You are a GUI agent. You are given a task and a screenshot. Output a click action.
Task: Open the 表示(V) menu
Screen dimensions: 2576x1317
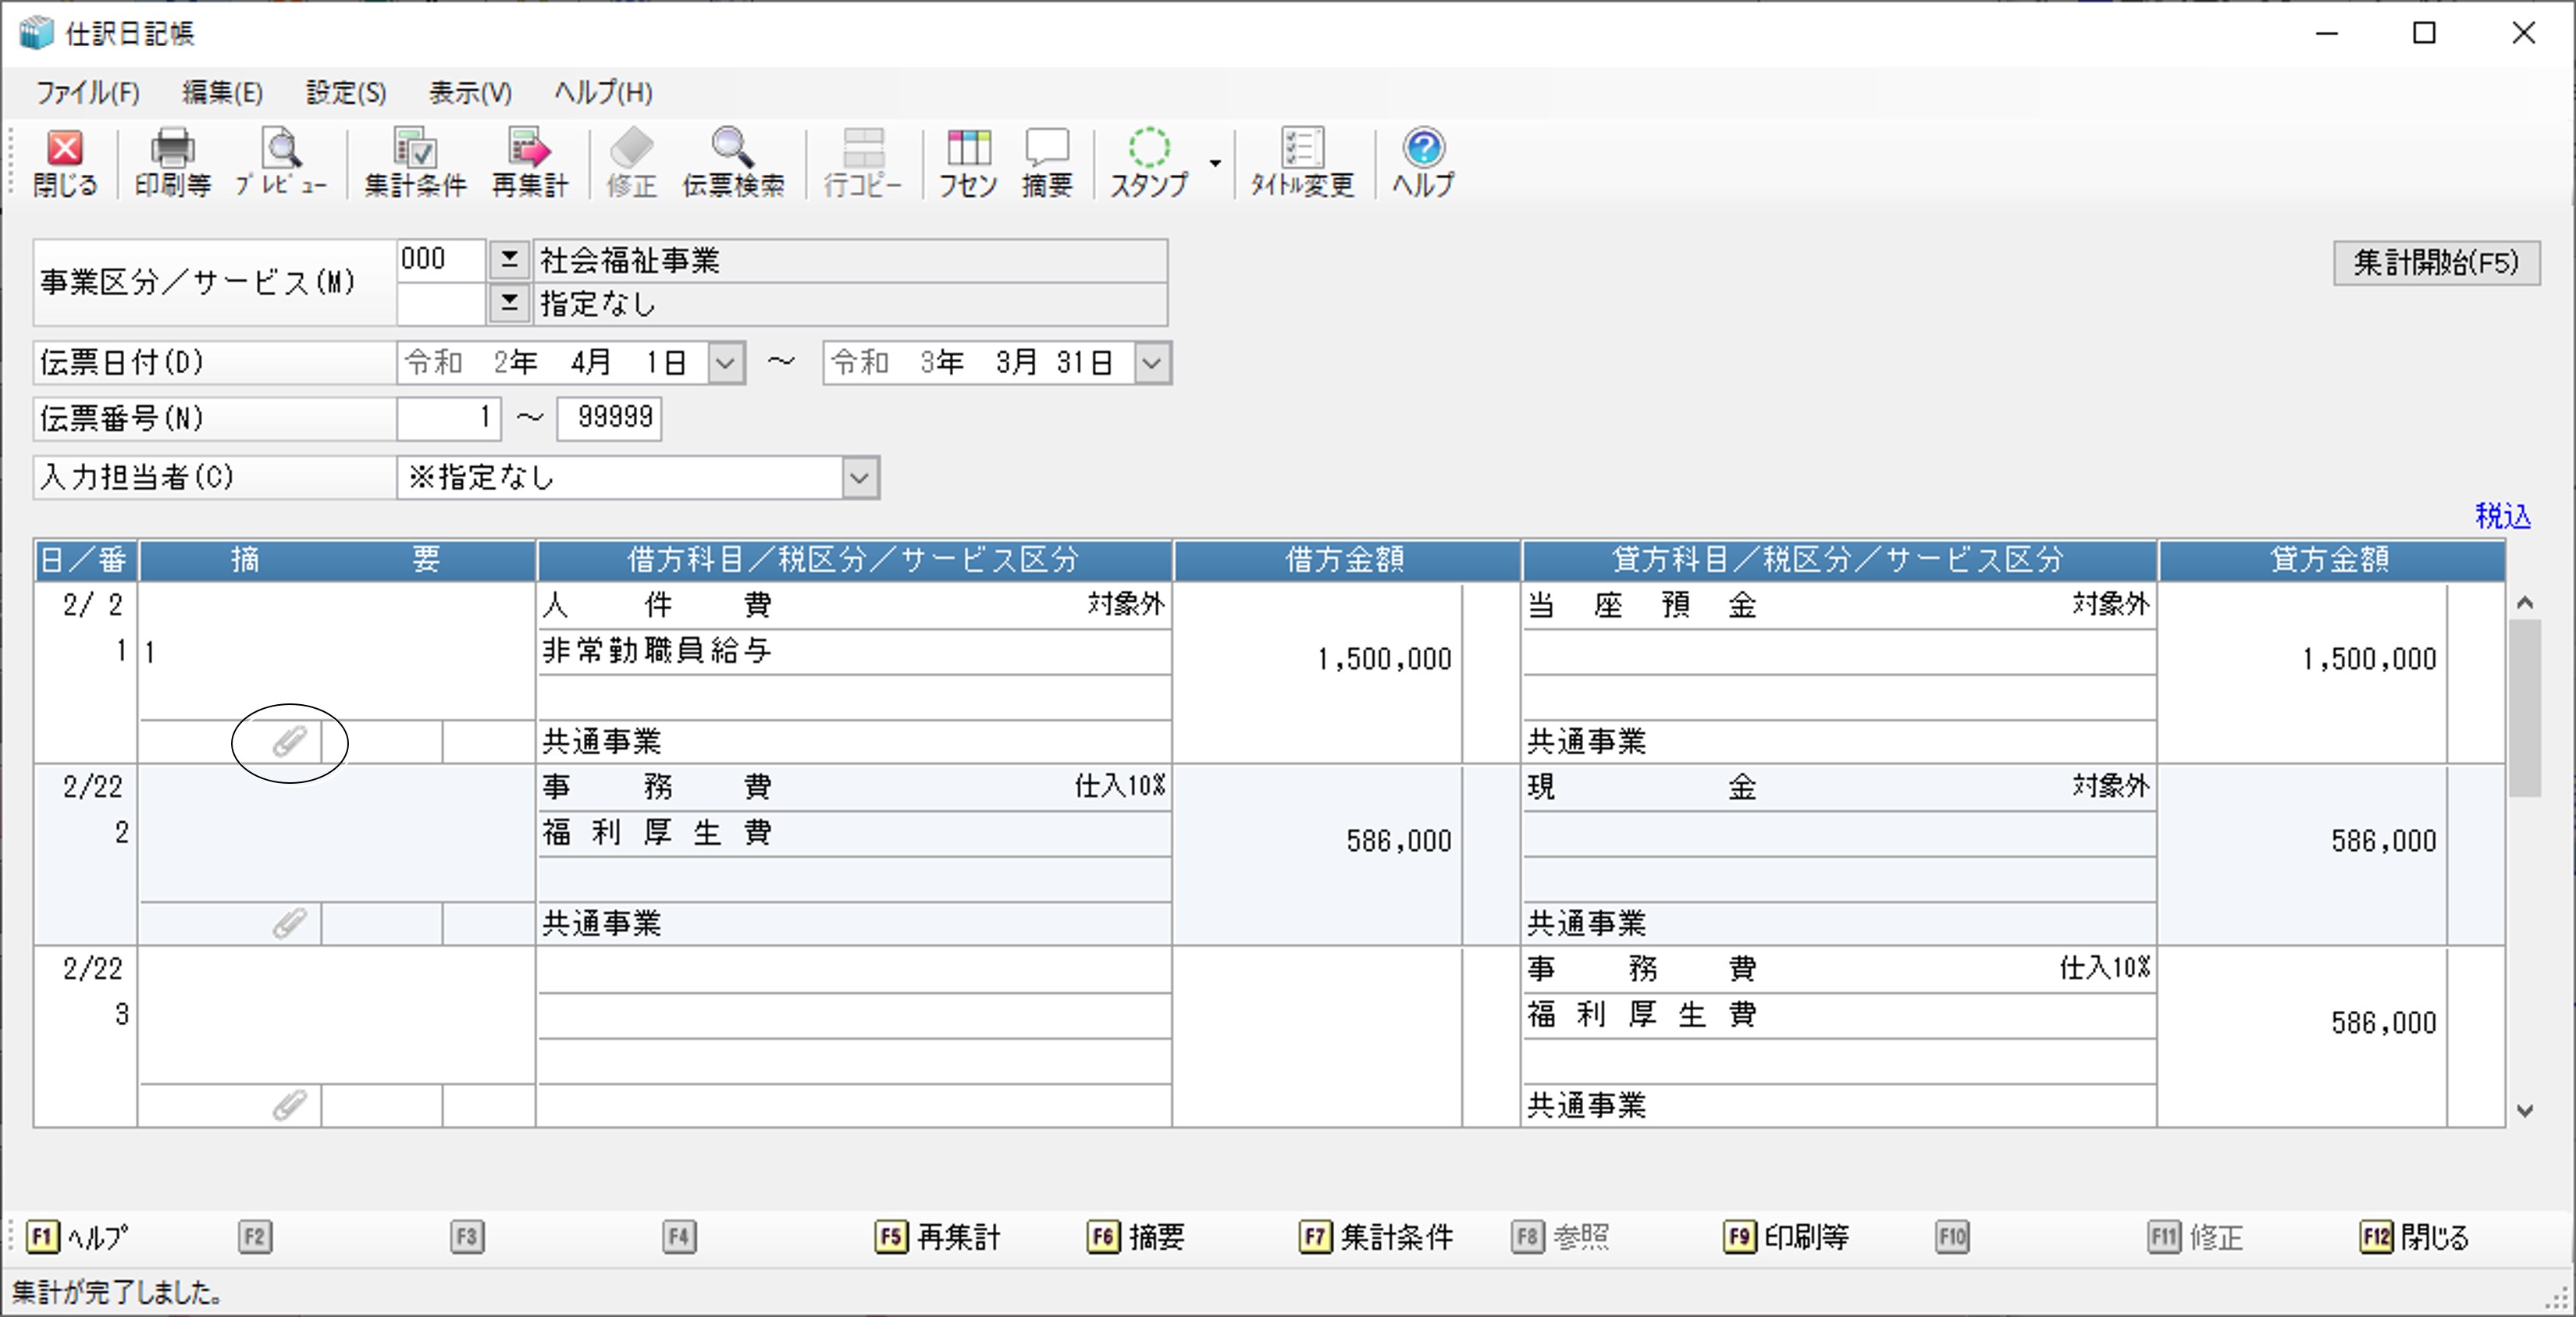click(x=469, y=93)
